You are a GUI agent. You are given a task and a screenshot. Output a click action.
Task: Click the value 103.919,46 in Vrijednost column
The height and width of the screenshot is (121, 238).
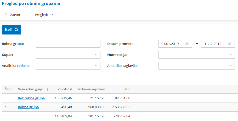63,98
